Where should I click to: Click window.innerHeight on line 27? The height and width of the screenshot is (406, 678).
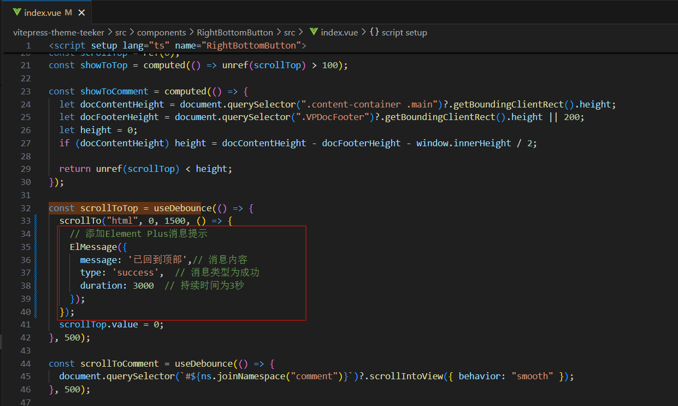pyautogui.click(x=464, y=143)
